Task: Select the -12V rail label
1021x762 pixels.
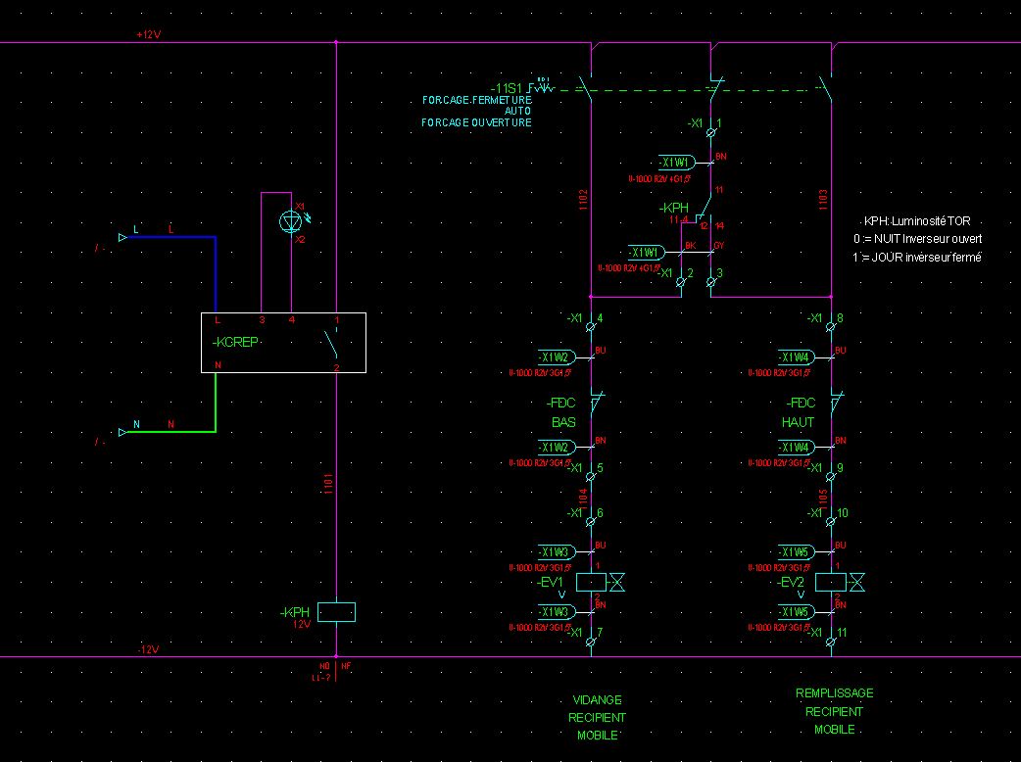Action: (148, 649)
